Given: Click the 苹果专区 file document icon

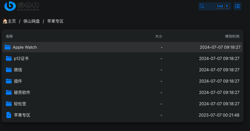Looking at the screenshot, I should 8,115.
